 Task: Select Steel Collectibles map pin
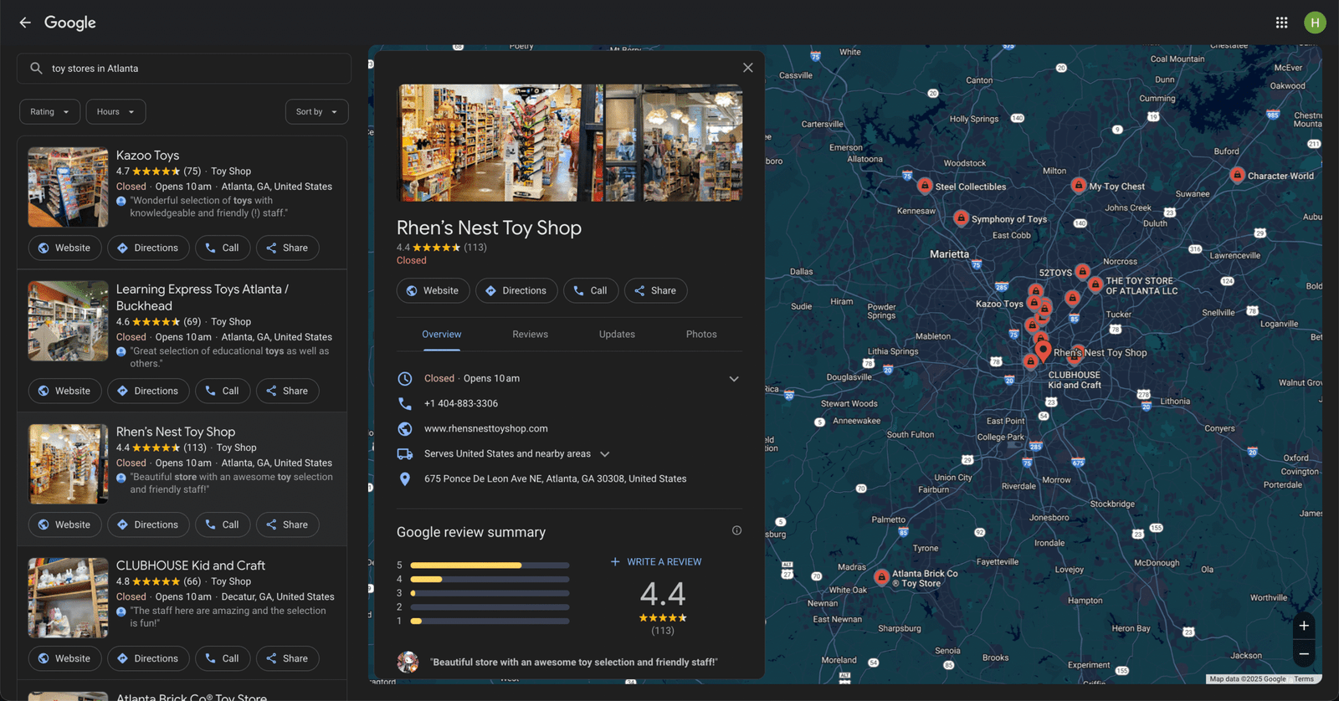[925, 185]
